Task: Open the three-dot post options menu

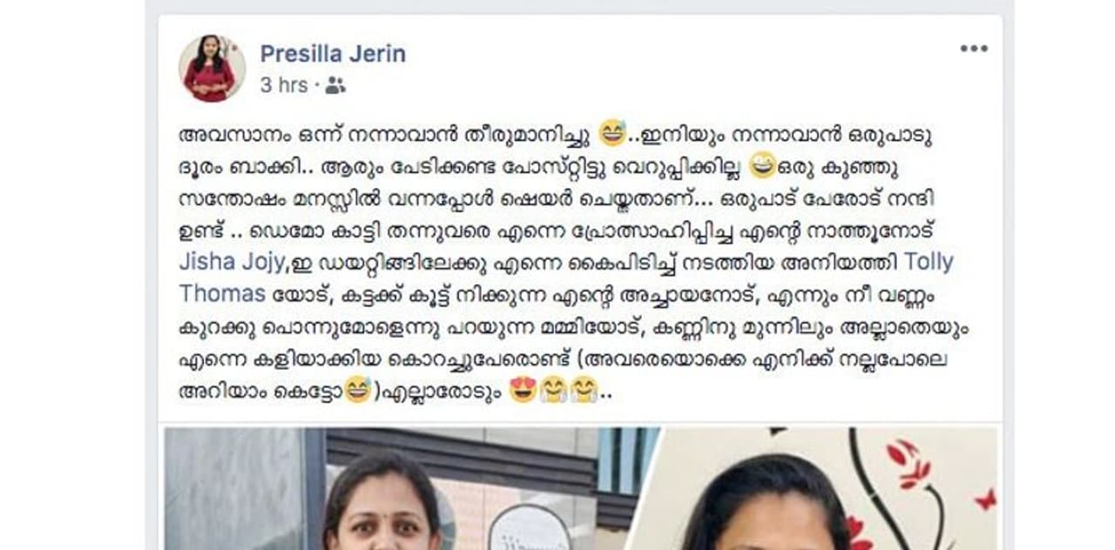Action: (x=974, y=48)
